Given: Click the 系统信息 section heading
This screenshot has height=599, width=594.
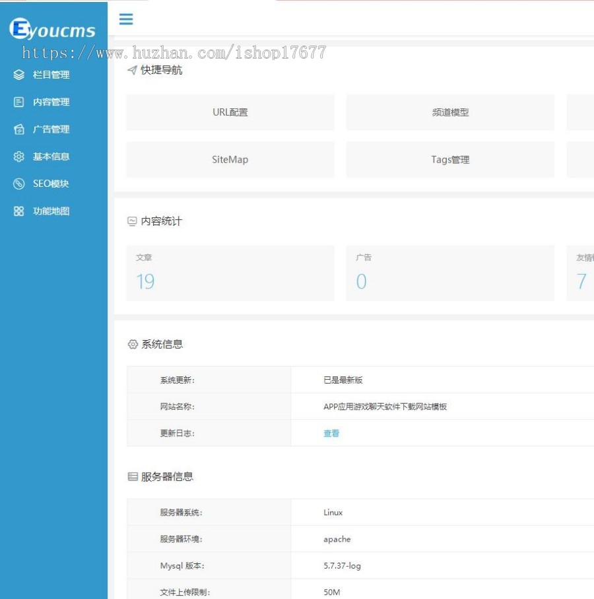Looking at the screenshot, I should (162, 344).
